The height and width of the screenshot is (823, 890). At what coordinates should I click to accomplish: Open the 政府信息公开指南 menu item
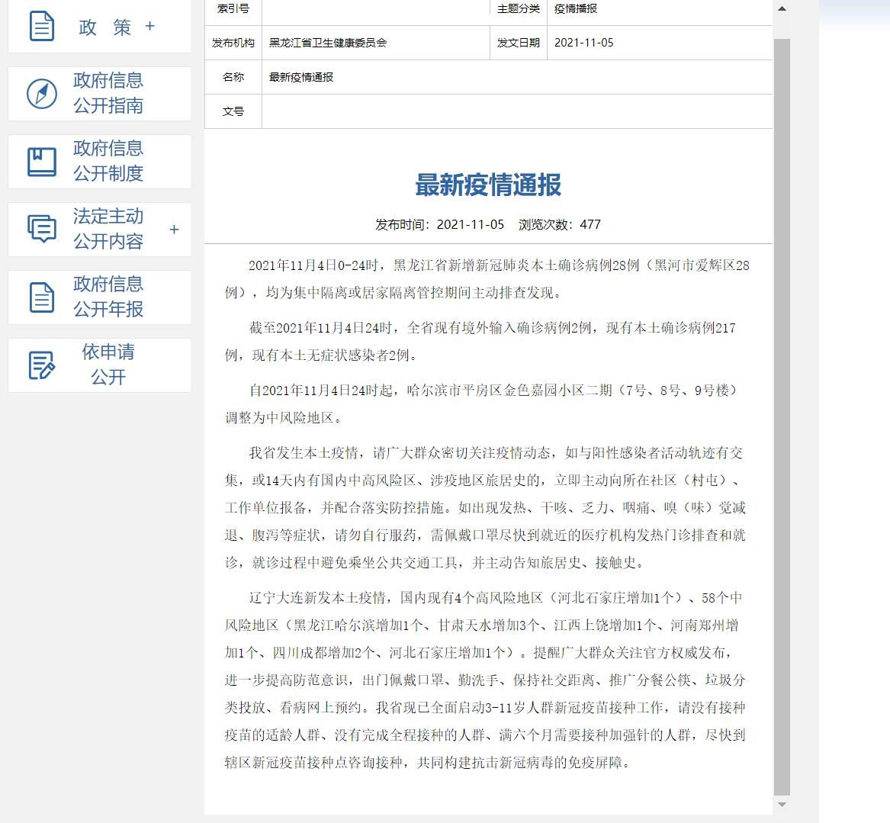[108, 93]
